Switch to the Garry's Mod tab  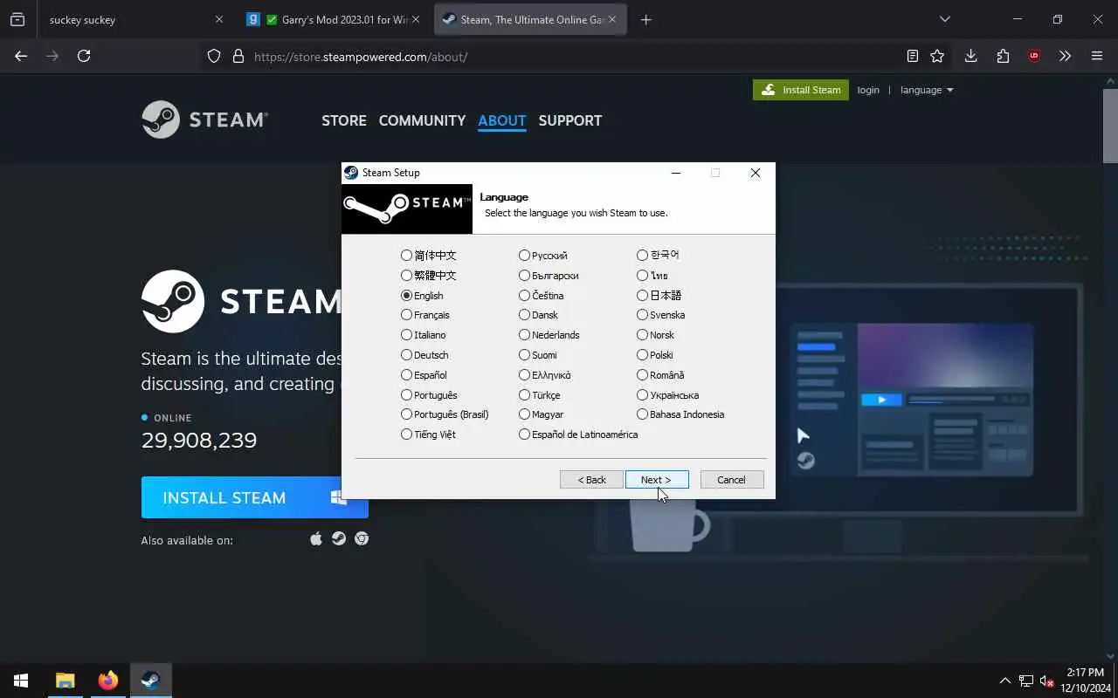point(334,19)
